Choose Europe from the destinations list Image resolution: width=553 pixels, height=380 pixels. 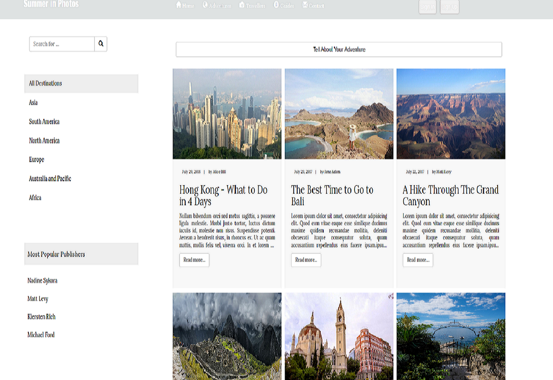coord(36,159)
